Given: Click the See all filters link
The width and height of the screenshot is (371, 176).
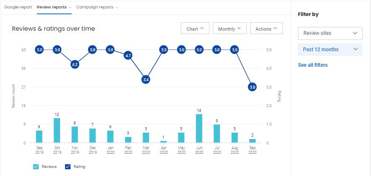Looking at the screenshot, I should click(313, 65).
